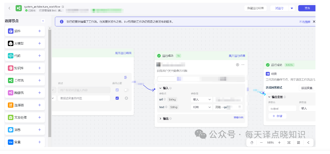Add a 插件 node with plus
This screenshot has width=330, height=154.
[40, 31]
